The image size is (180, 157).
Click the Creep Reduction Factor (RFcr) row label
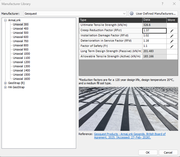tap(101, 30)
